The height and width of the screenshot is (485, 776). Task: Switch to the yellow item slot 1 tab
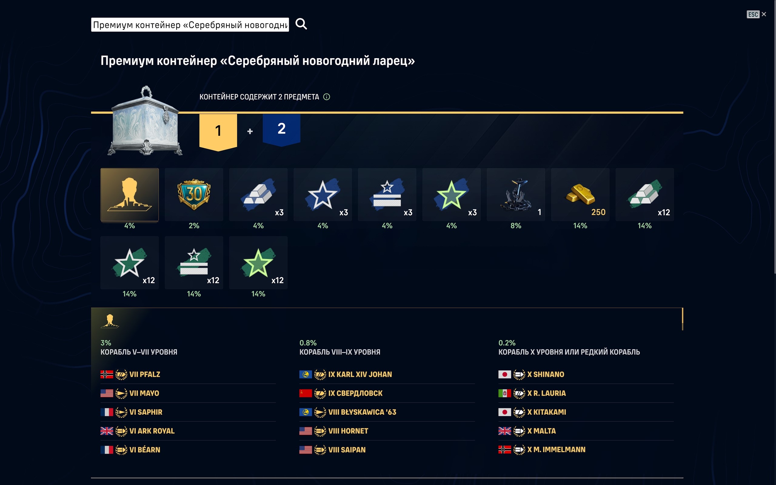point(218,131)
